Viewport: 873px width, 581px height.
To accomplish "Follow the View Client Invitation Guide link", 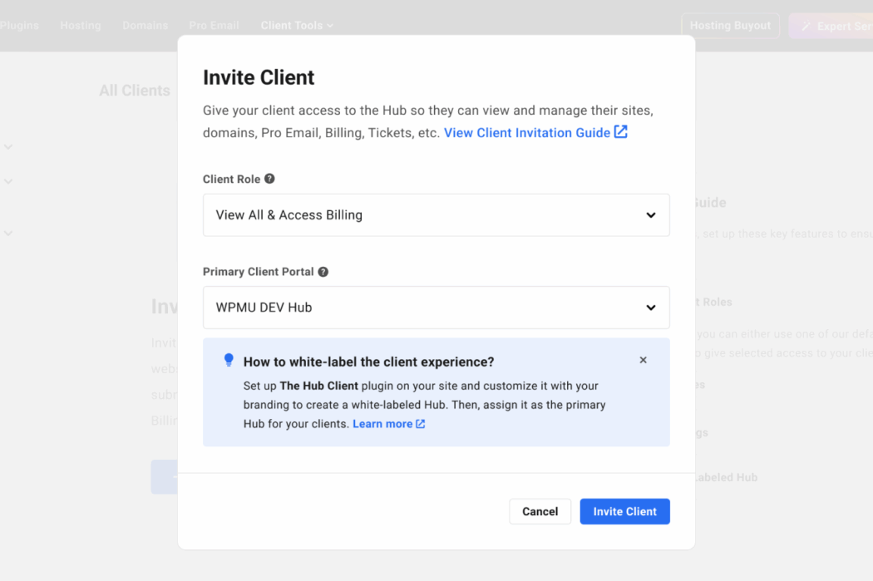I will pyautogui.click(x=526, y=132).
